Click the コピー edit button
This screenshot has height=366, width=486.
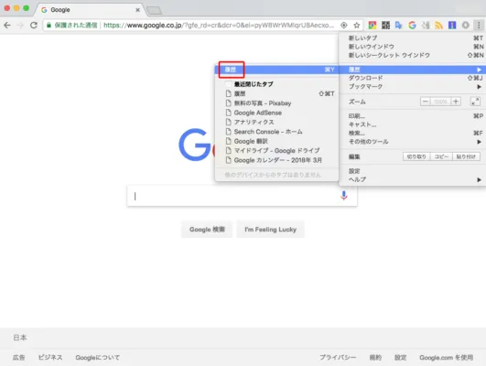[x=441, y=156]
